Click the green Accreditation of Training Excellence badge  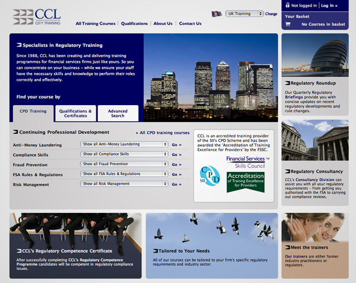245,182
